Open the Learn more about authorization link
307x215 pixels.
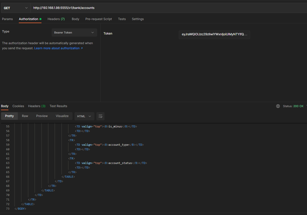point(59,48)
